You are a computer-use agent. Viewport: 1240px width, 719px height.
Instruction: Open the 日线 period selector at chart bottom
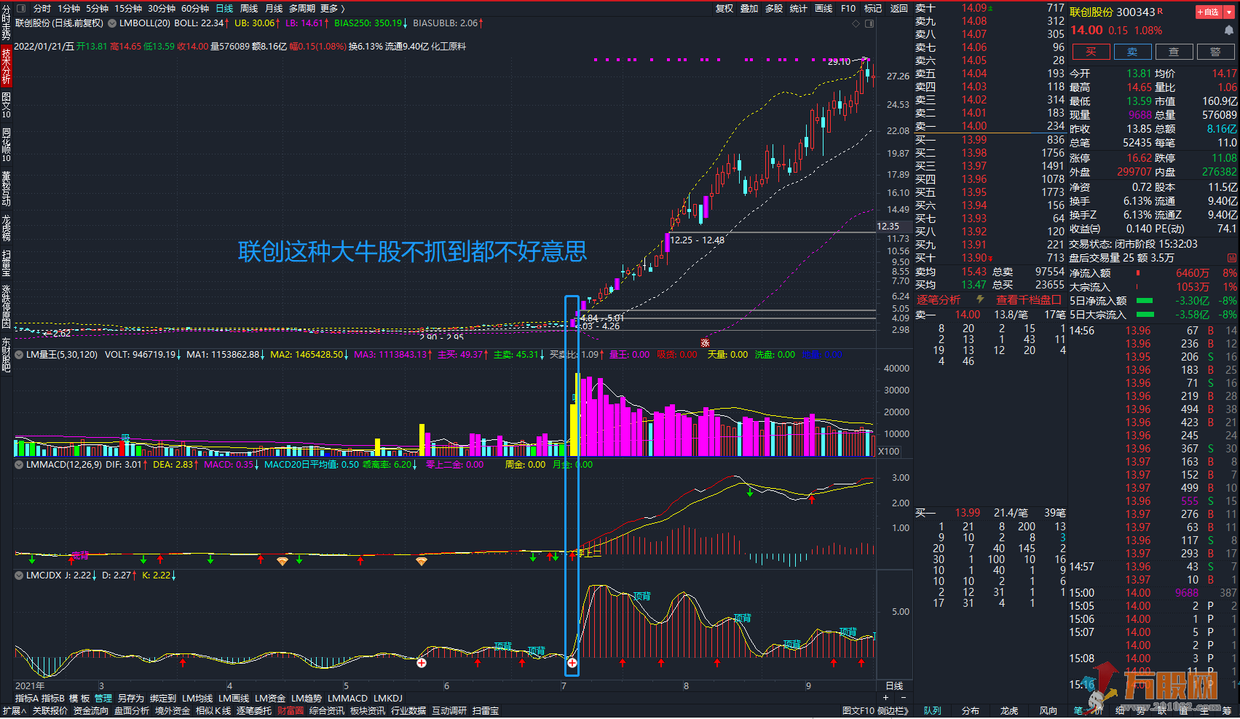click(x=894, y=686)
